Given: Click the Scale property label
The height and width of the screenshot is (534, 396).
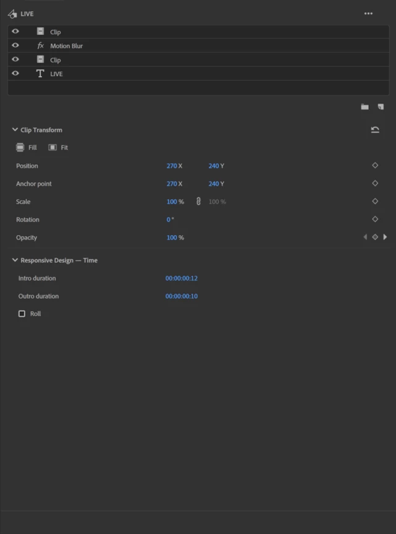Looking at the screenshot, I should pos(23,202).
